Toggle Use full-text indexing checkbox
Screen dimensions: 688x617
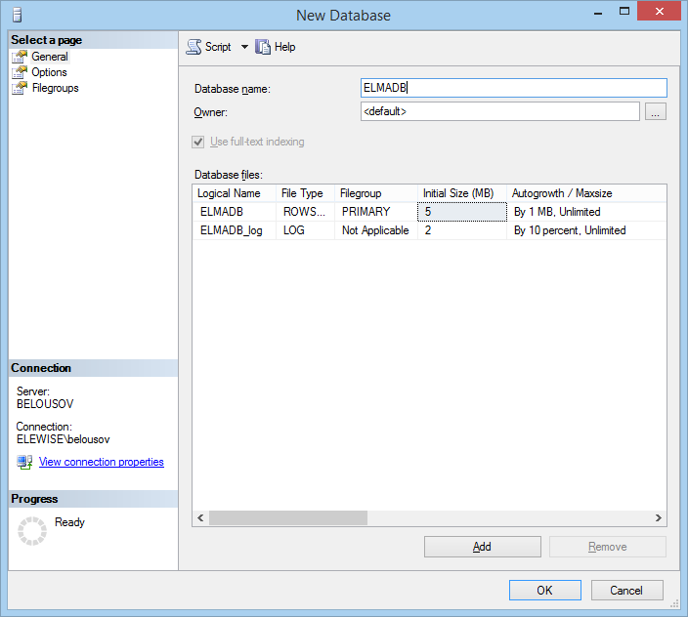point(199,142)
